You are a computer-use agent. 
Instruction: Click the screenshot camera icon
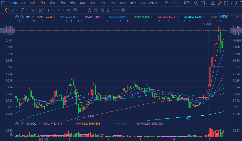[x=213, y=3]
